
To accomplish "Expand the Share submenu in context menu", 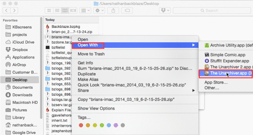I will click(x=83, y=90).
